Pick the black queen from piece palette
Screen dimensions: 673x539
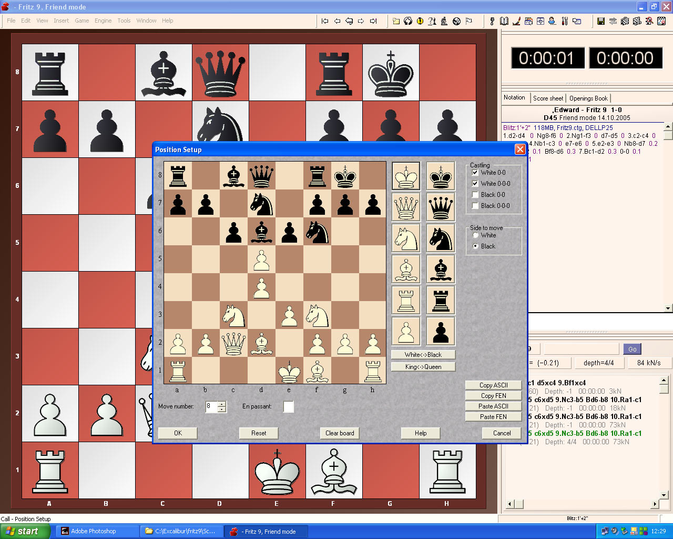[x=441, y=207]
